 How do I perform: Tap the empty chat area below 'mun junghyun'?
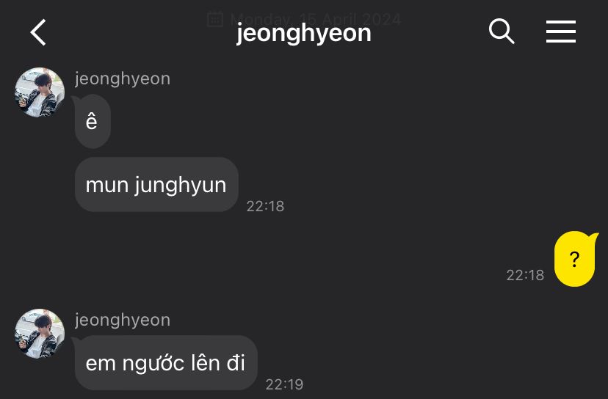[x=272, y=256]
